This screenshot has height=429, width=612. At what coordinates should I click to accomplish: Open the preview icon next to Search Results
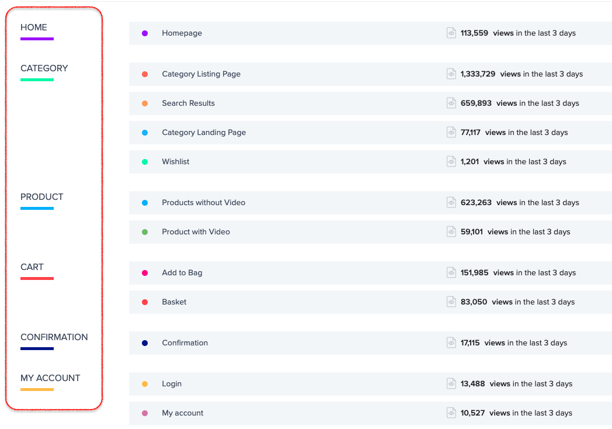tap(451, 103)
